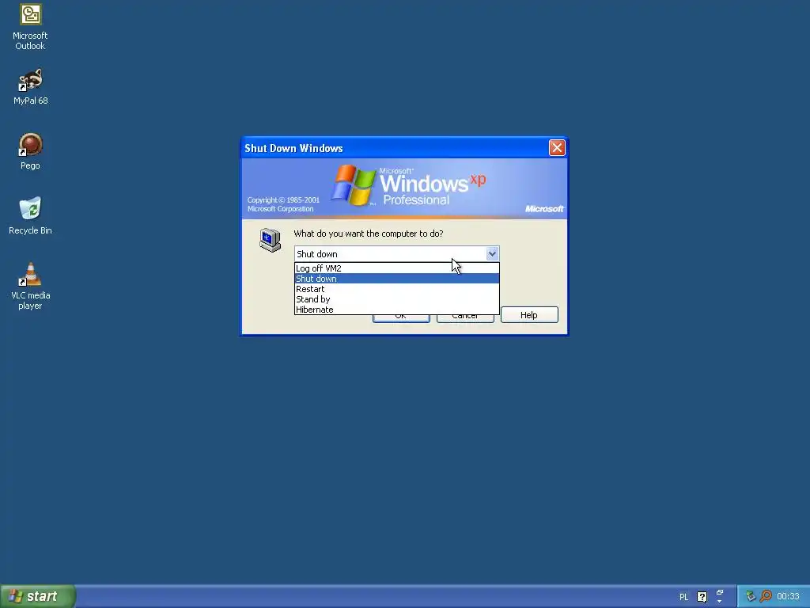
Task: Click the magnifier tray icon
Action: tap(766, 596)
